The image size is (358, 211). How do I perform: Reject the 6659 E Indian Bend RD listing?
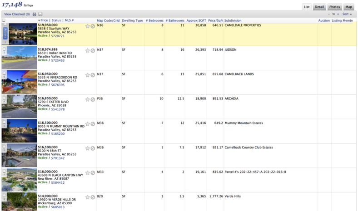93,50
